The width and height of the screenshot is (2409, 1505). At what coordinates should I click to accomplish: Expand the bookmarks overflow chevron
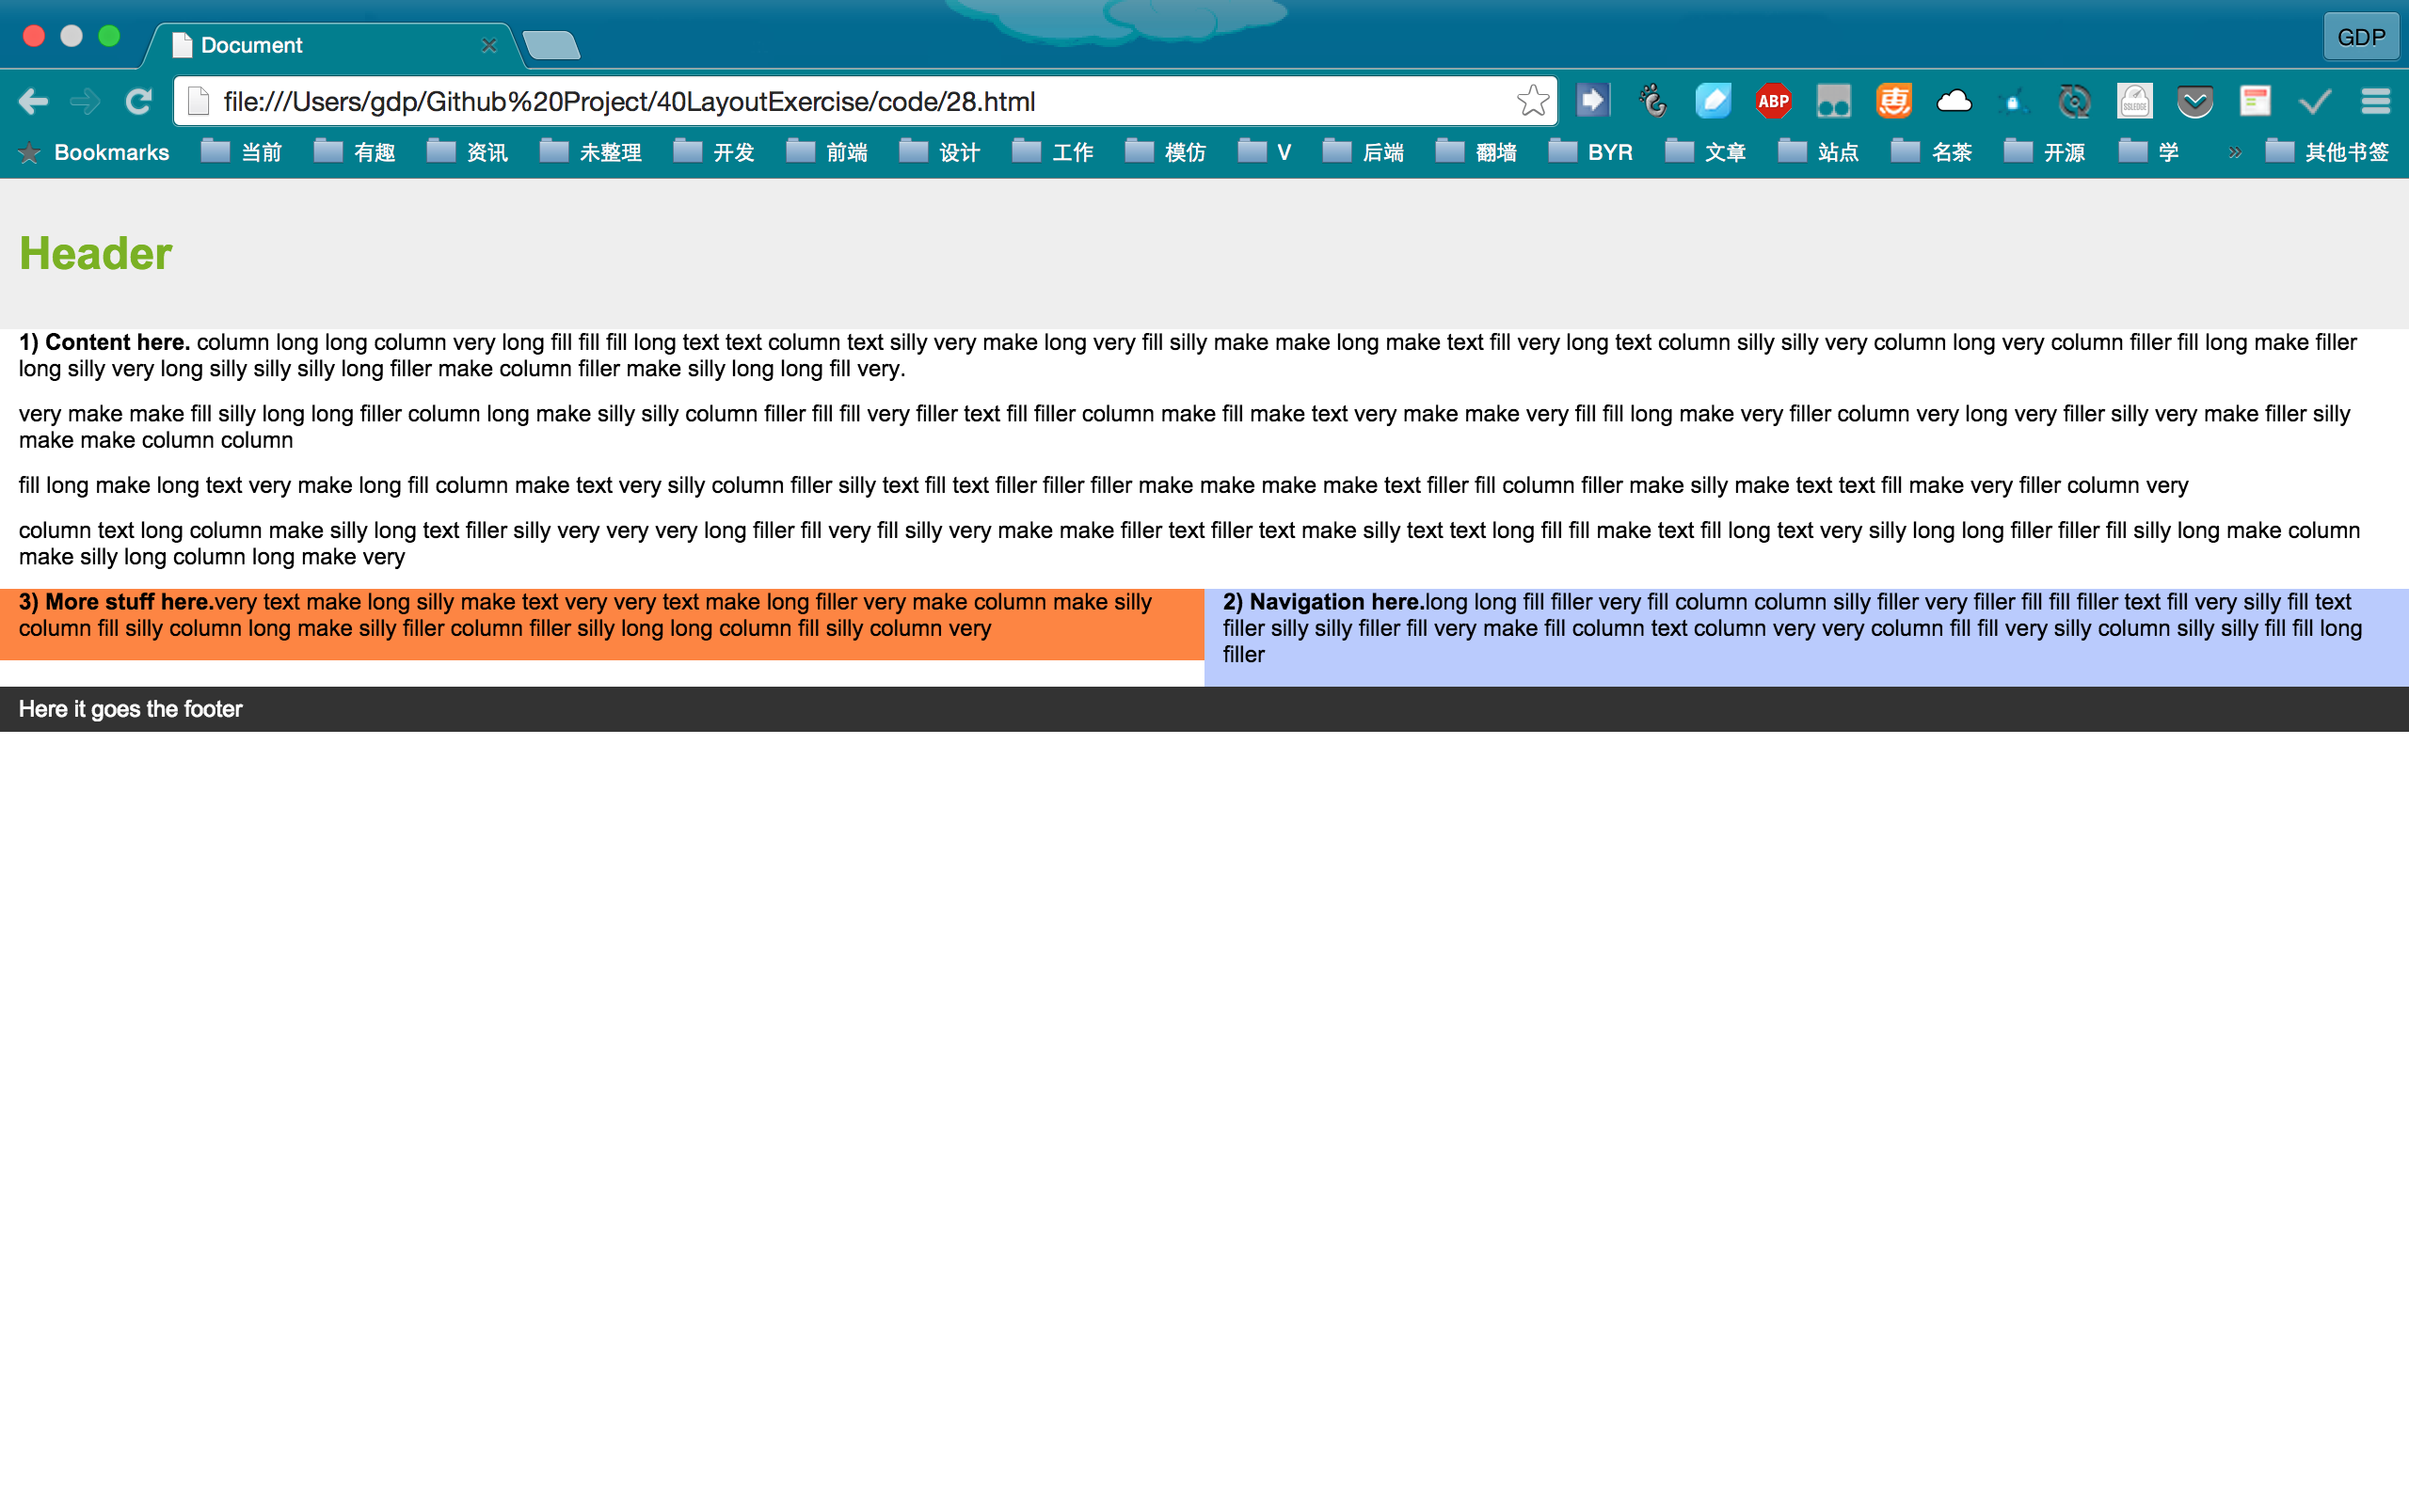pos(2234,153)
